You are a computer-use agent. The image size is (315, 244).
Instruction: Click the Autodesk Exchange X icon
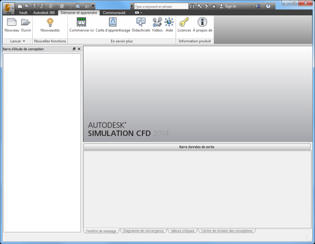pyautogui.click(x=258, y=6)
